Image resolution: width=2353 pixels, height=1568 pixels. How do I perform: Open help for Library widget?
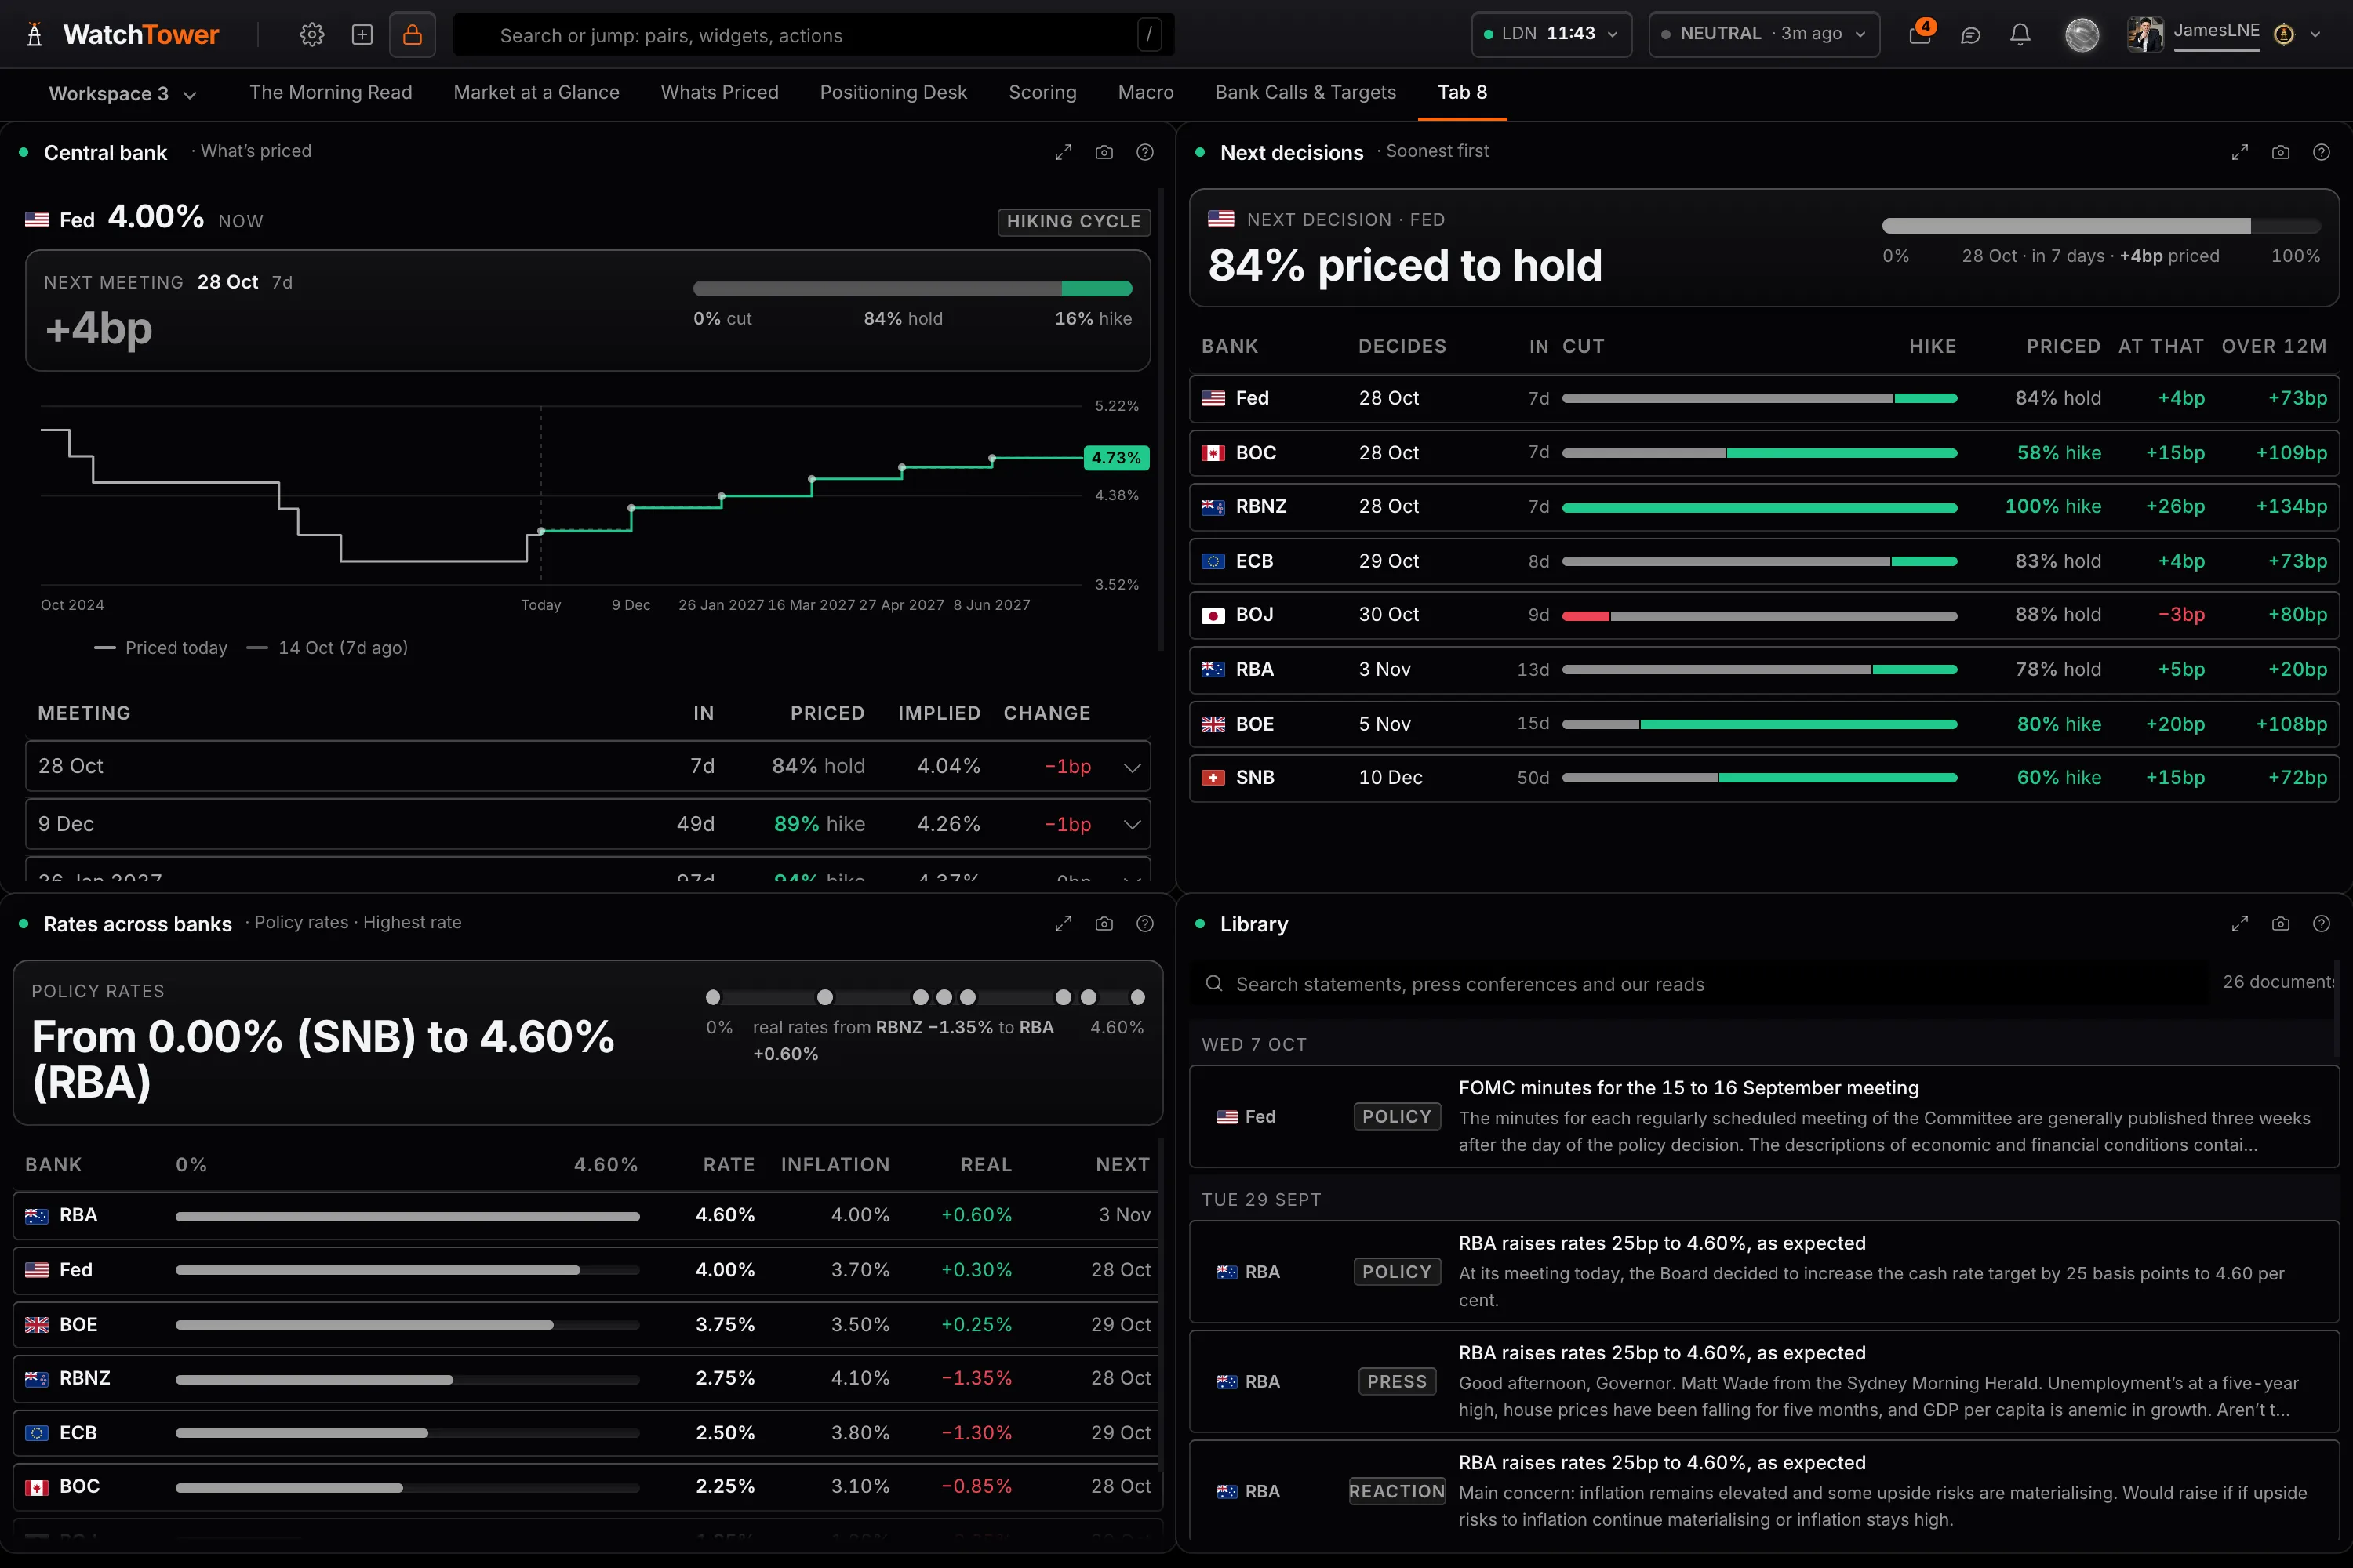click(2321, 924)
